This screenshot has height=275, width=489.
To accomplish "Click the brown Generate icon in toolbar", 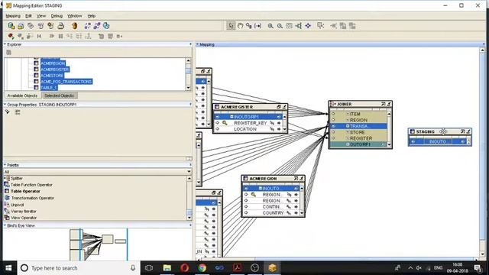I will coord(75,26).
